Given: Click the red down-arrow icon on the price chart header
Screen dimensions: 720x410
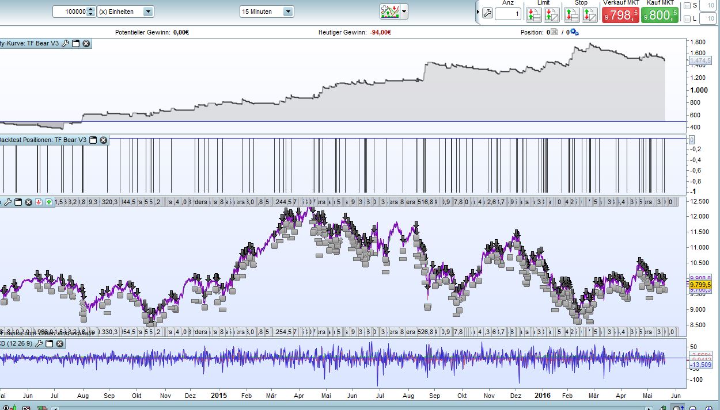Looking at the screenshot, I should pyautogui.click(x=39, y=202).
